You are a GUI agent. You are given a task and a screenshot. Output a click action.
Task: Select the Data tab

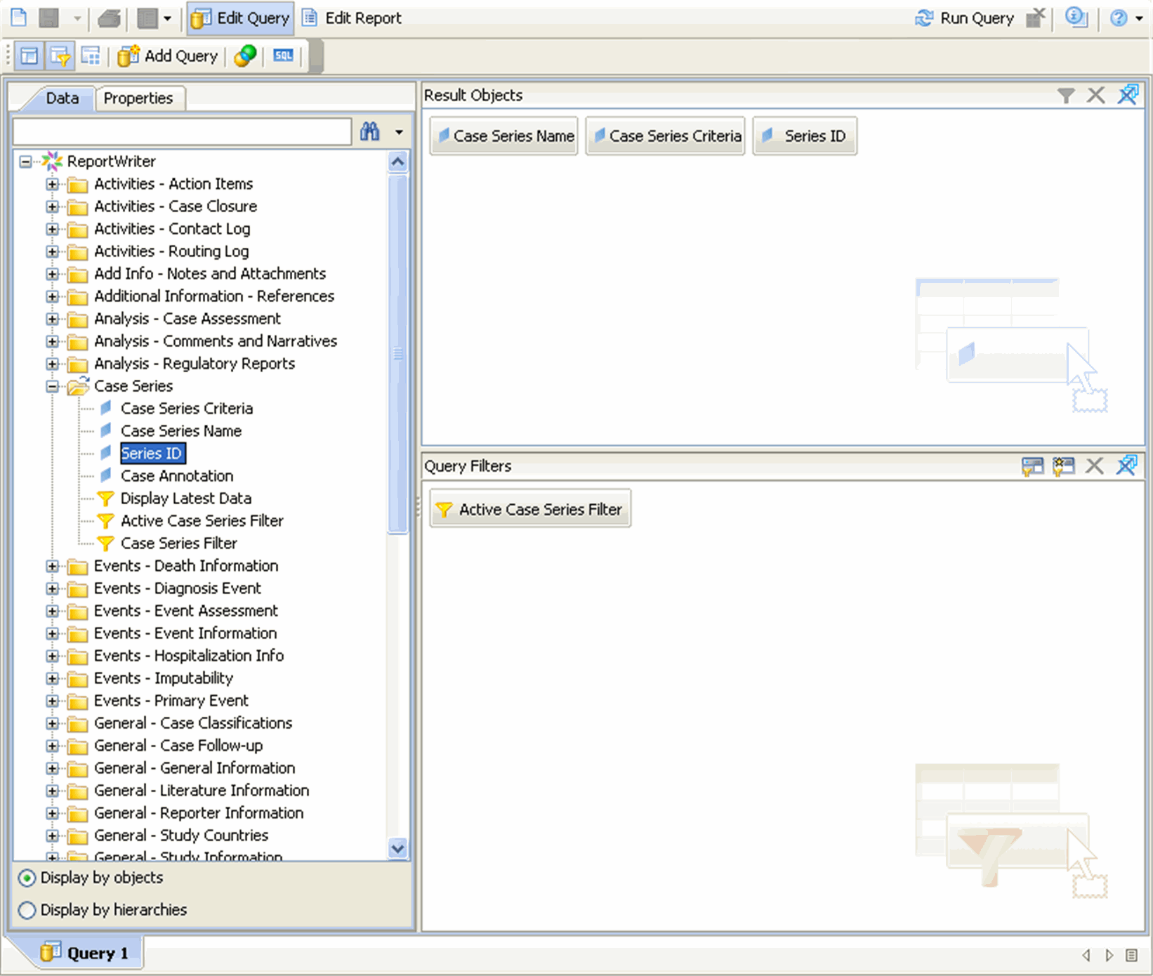click(62, 98)
